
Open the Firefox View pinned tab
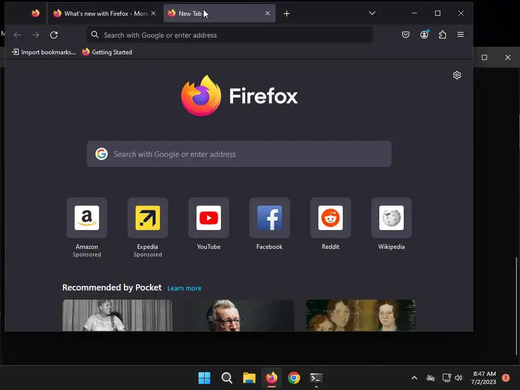[x=36, y=13]
